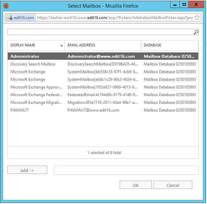Select the PAWAN.IT row

click(x=103, y=110)
